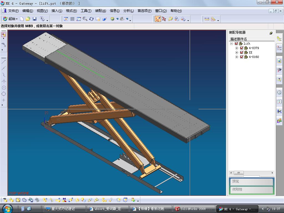Click the Fit view icon
The height and width of the screenshot is (213, 284).
click(x=66, y=19)
